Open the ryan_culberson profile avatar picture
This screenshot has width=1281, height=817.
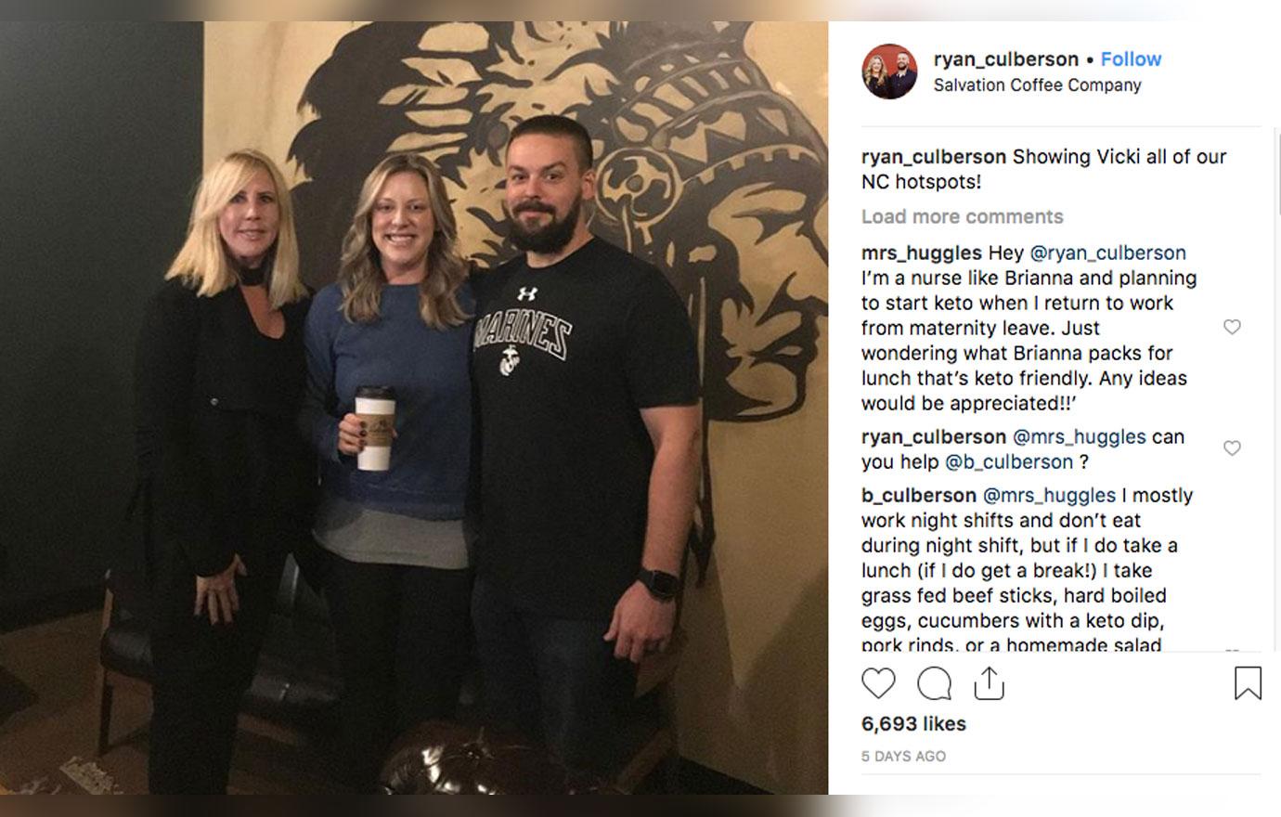pos(890,71)
